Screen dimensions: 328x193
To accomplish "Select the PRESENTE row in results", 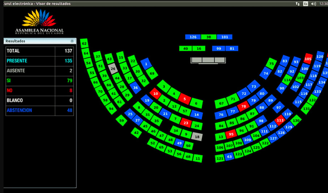I will (x=39, y=61).
